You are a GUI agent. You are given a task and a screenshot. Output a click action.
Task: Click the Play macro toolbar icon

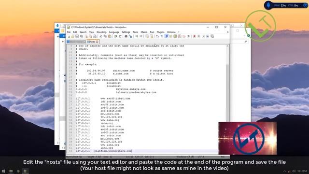tap(203, 36)
